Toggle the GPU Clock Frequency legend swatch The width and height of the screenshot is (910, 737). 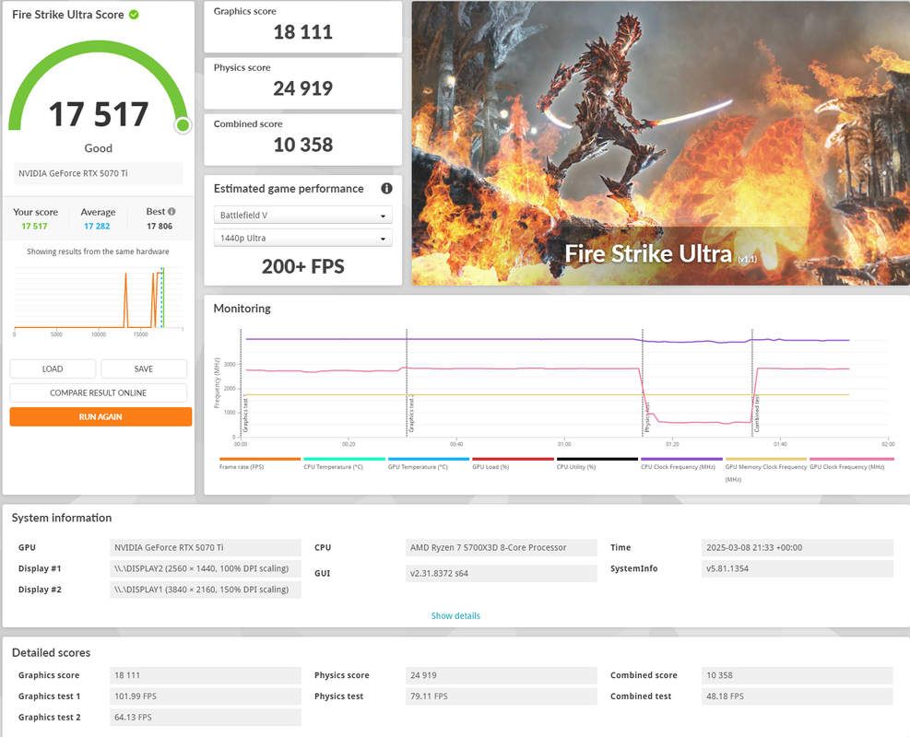pos(851,460)
